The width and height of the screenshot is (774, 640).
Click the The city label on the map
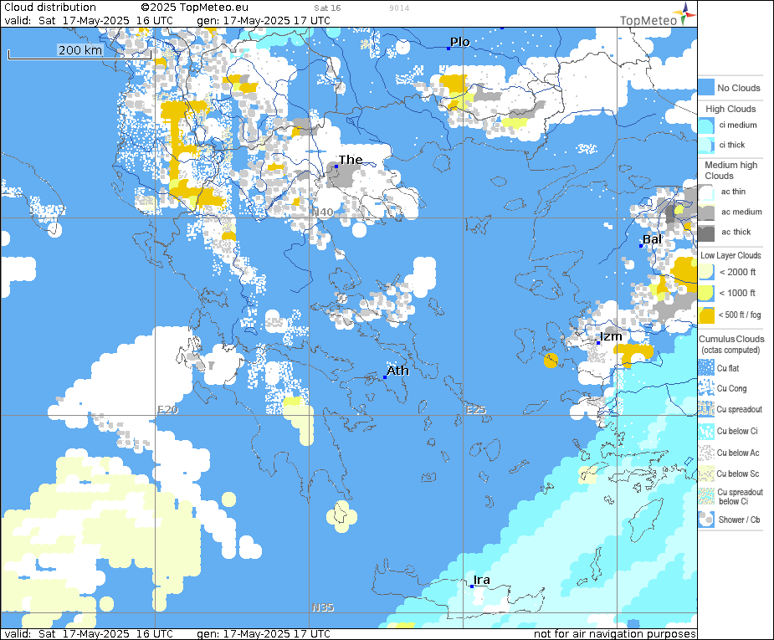coord(351,160)
